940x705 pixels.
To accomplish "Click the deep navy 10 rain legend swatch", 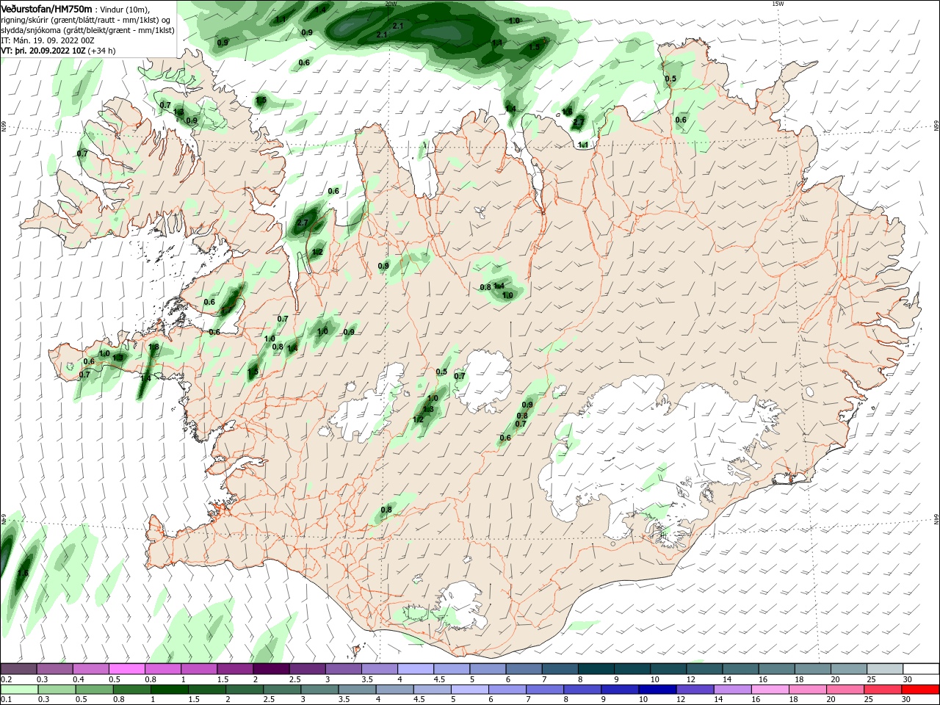I will pos(657,690).
